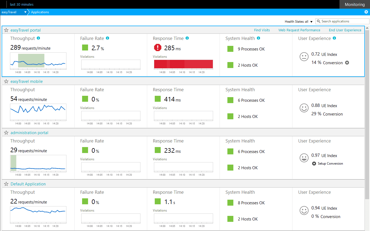This screenshot has height=231, width=370.
Task: Click the 29 % Conversion value
Action: pyautogui.click(x=327, y=114)
